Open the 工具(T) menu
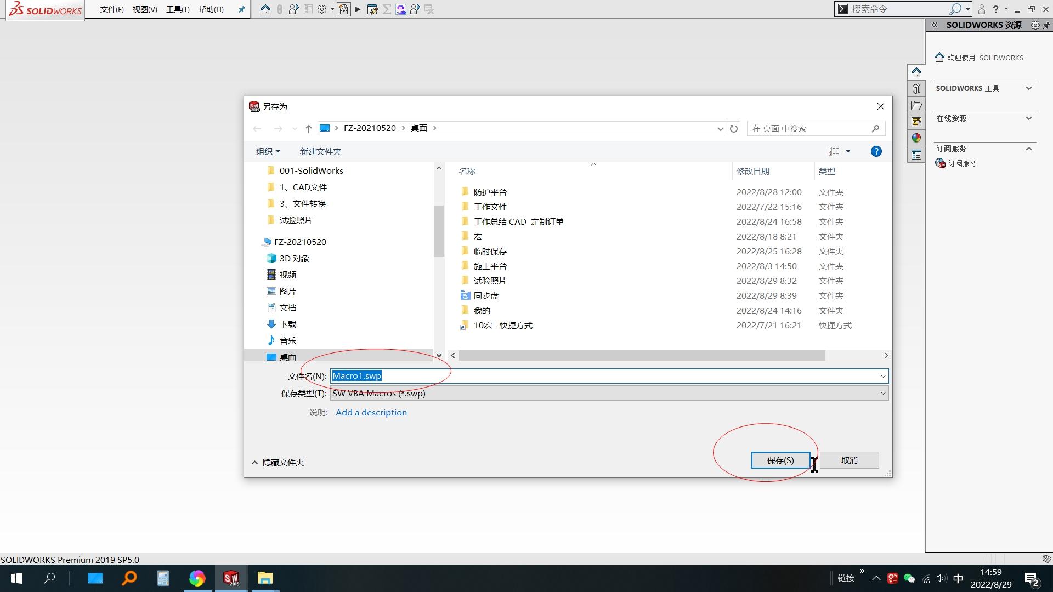 (x=178, y=9)
